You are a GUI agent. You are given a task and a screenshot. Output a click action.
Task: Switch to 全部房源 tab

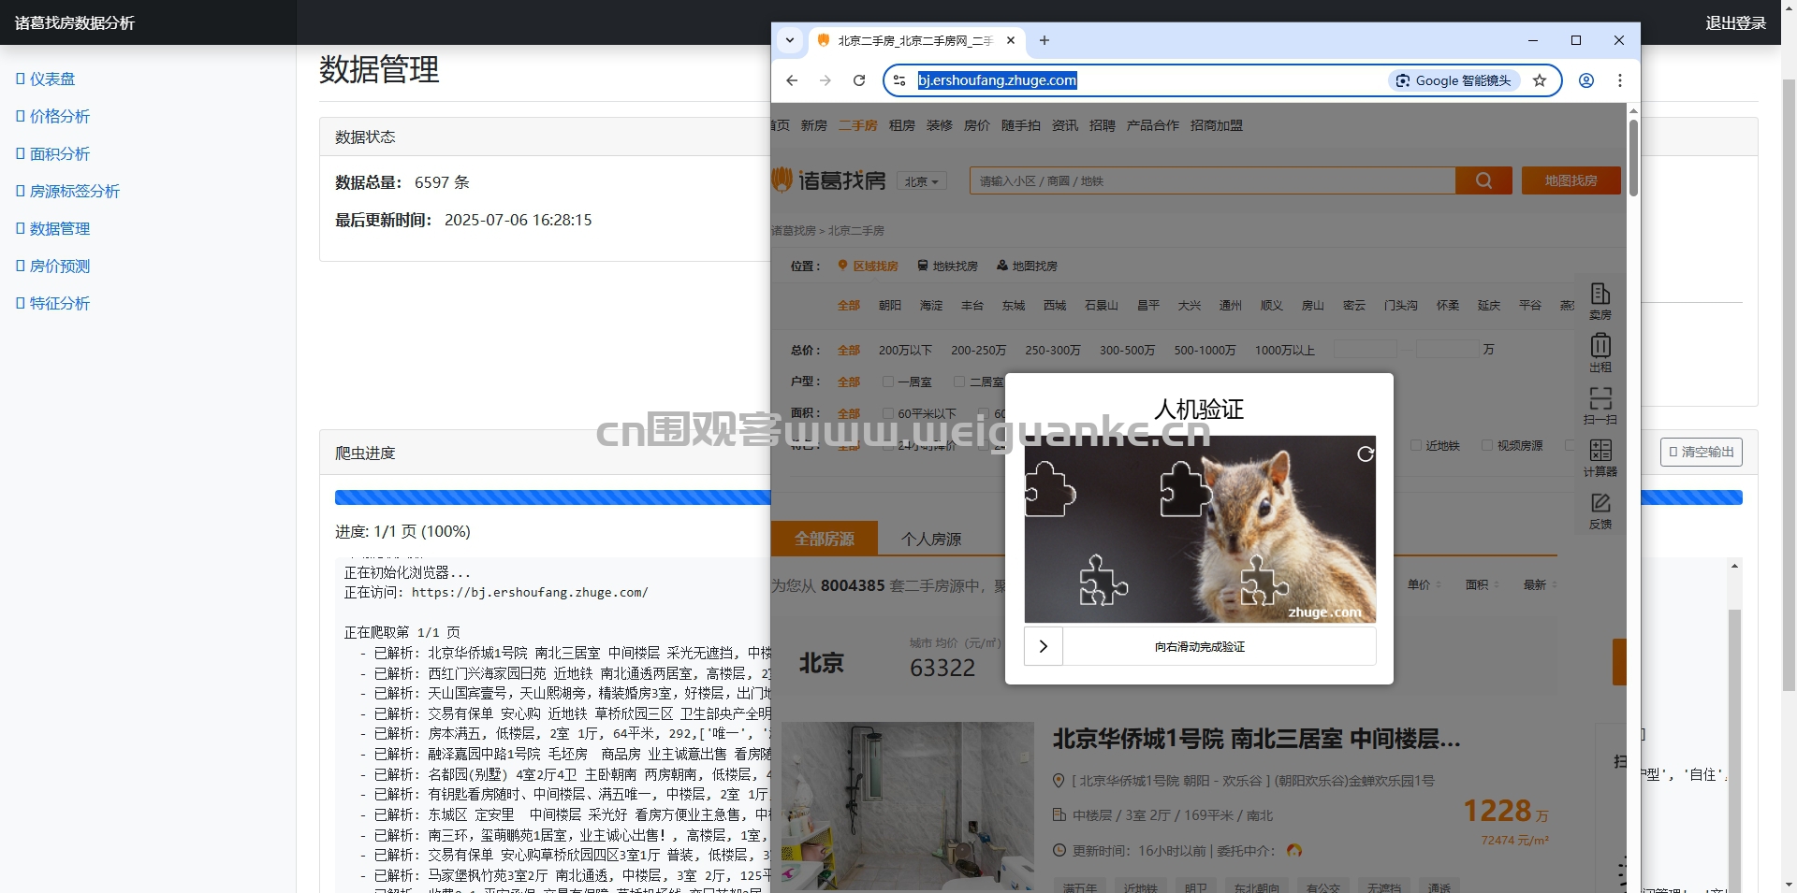(825, 539)
